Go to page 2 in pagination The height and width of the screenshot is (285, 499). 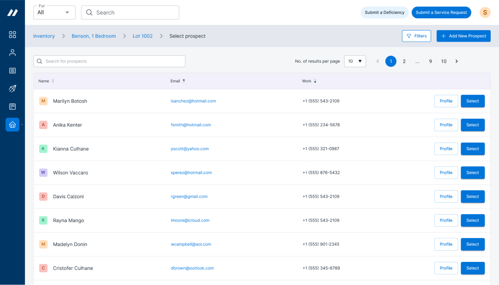click(404, 61)
